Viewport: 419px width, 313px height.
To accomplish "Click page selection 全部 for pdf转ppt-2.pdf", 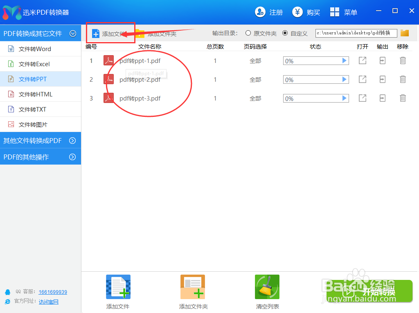I will (255, 80).
